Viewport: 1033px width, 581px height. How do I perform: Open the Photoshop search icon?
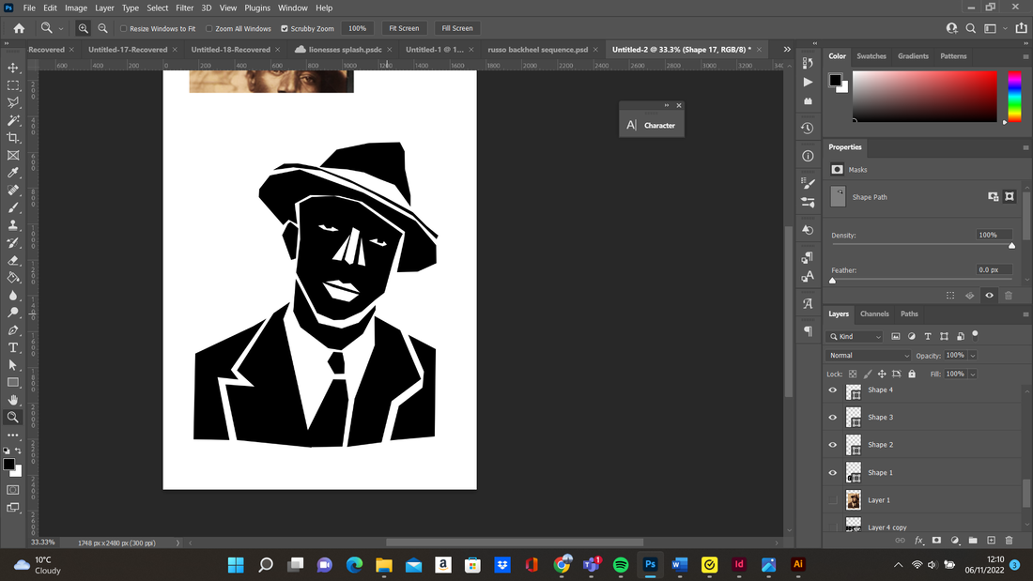click(970, 28)
